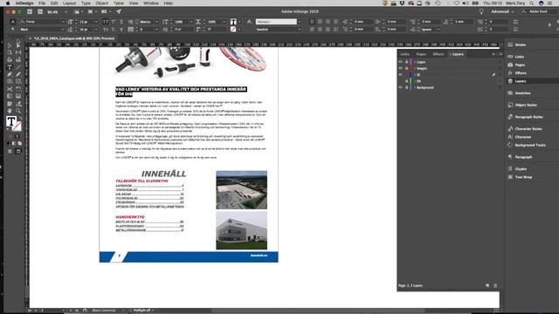Select the Rectangle tool

coord(17,81)
